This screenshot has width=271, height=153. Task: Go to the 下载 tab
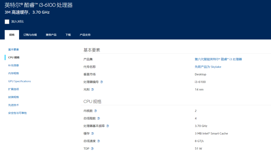point(68,35)
